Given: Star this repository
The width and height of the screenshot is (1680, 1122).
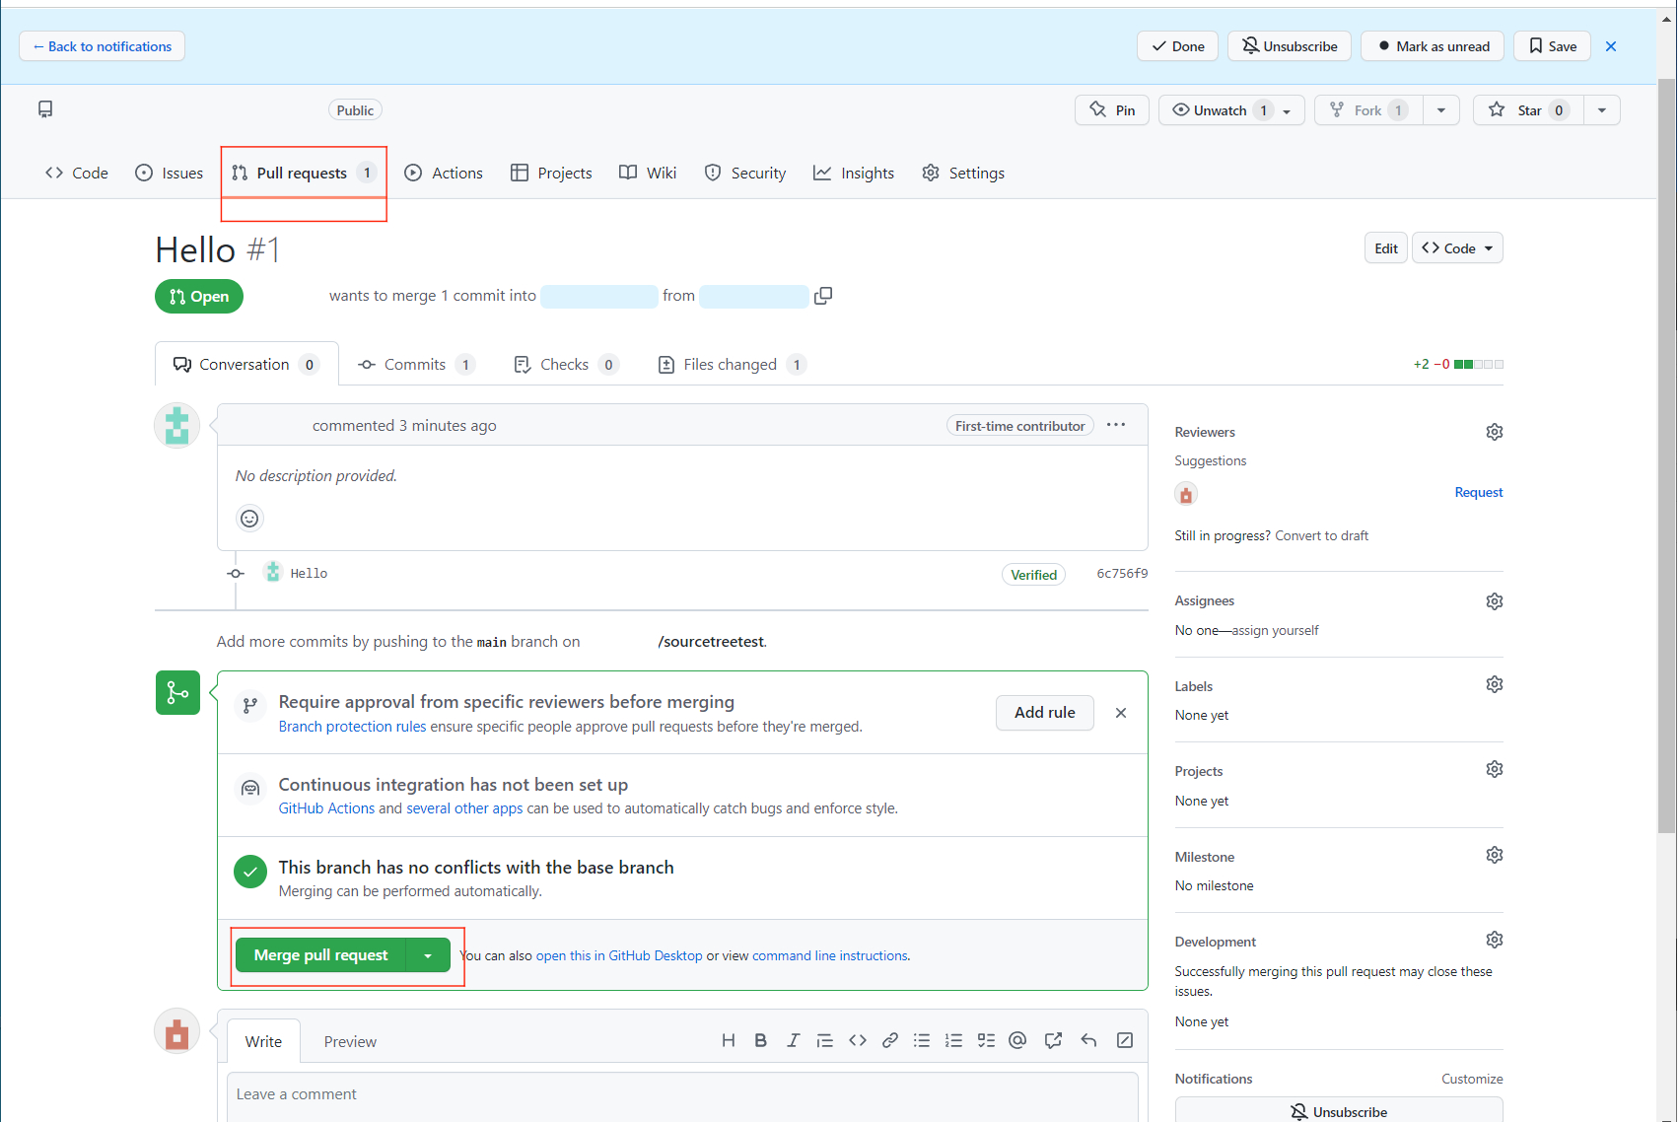Looking at the screenshot, I should pyautogui.click(x=1528, y=110).
